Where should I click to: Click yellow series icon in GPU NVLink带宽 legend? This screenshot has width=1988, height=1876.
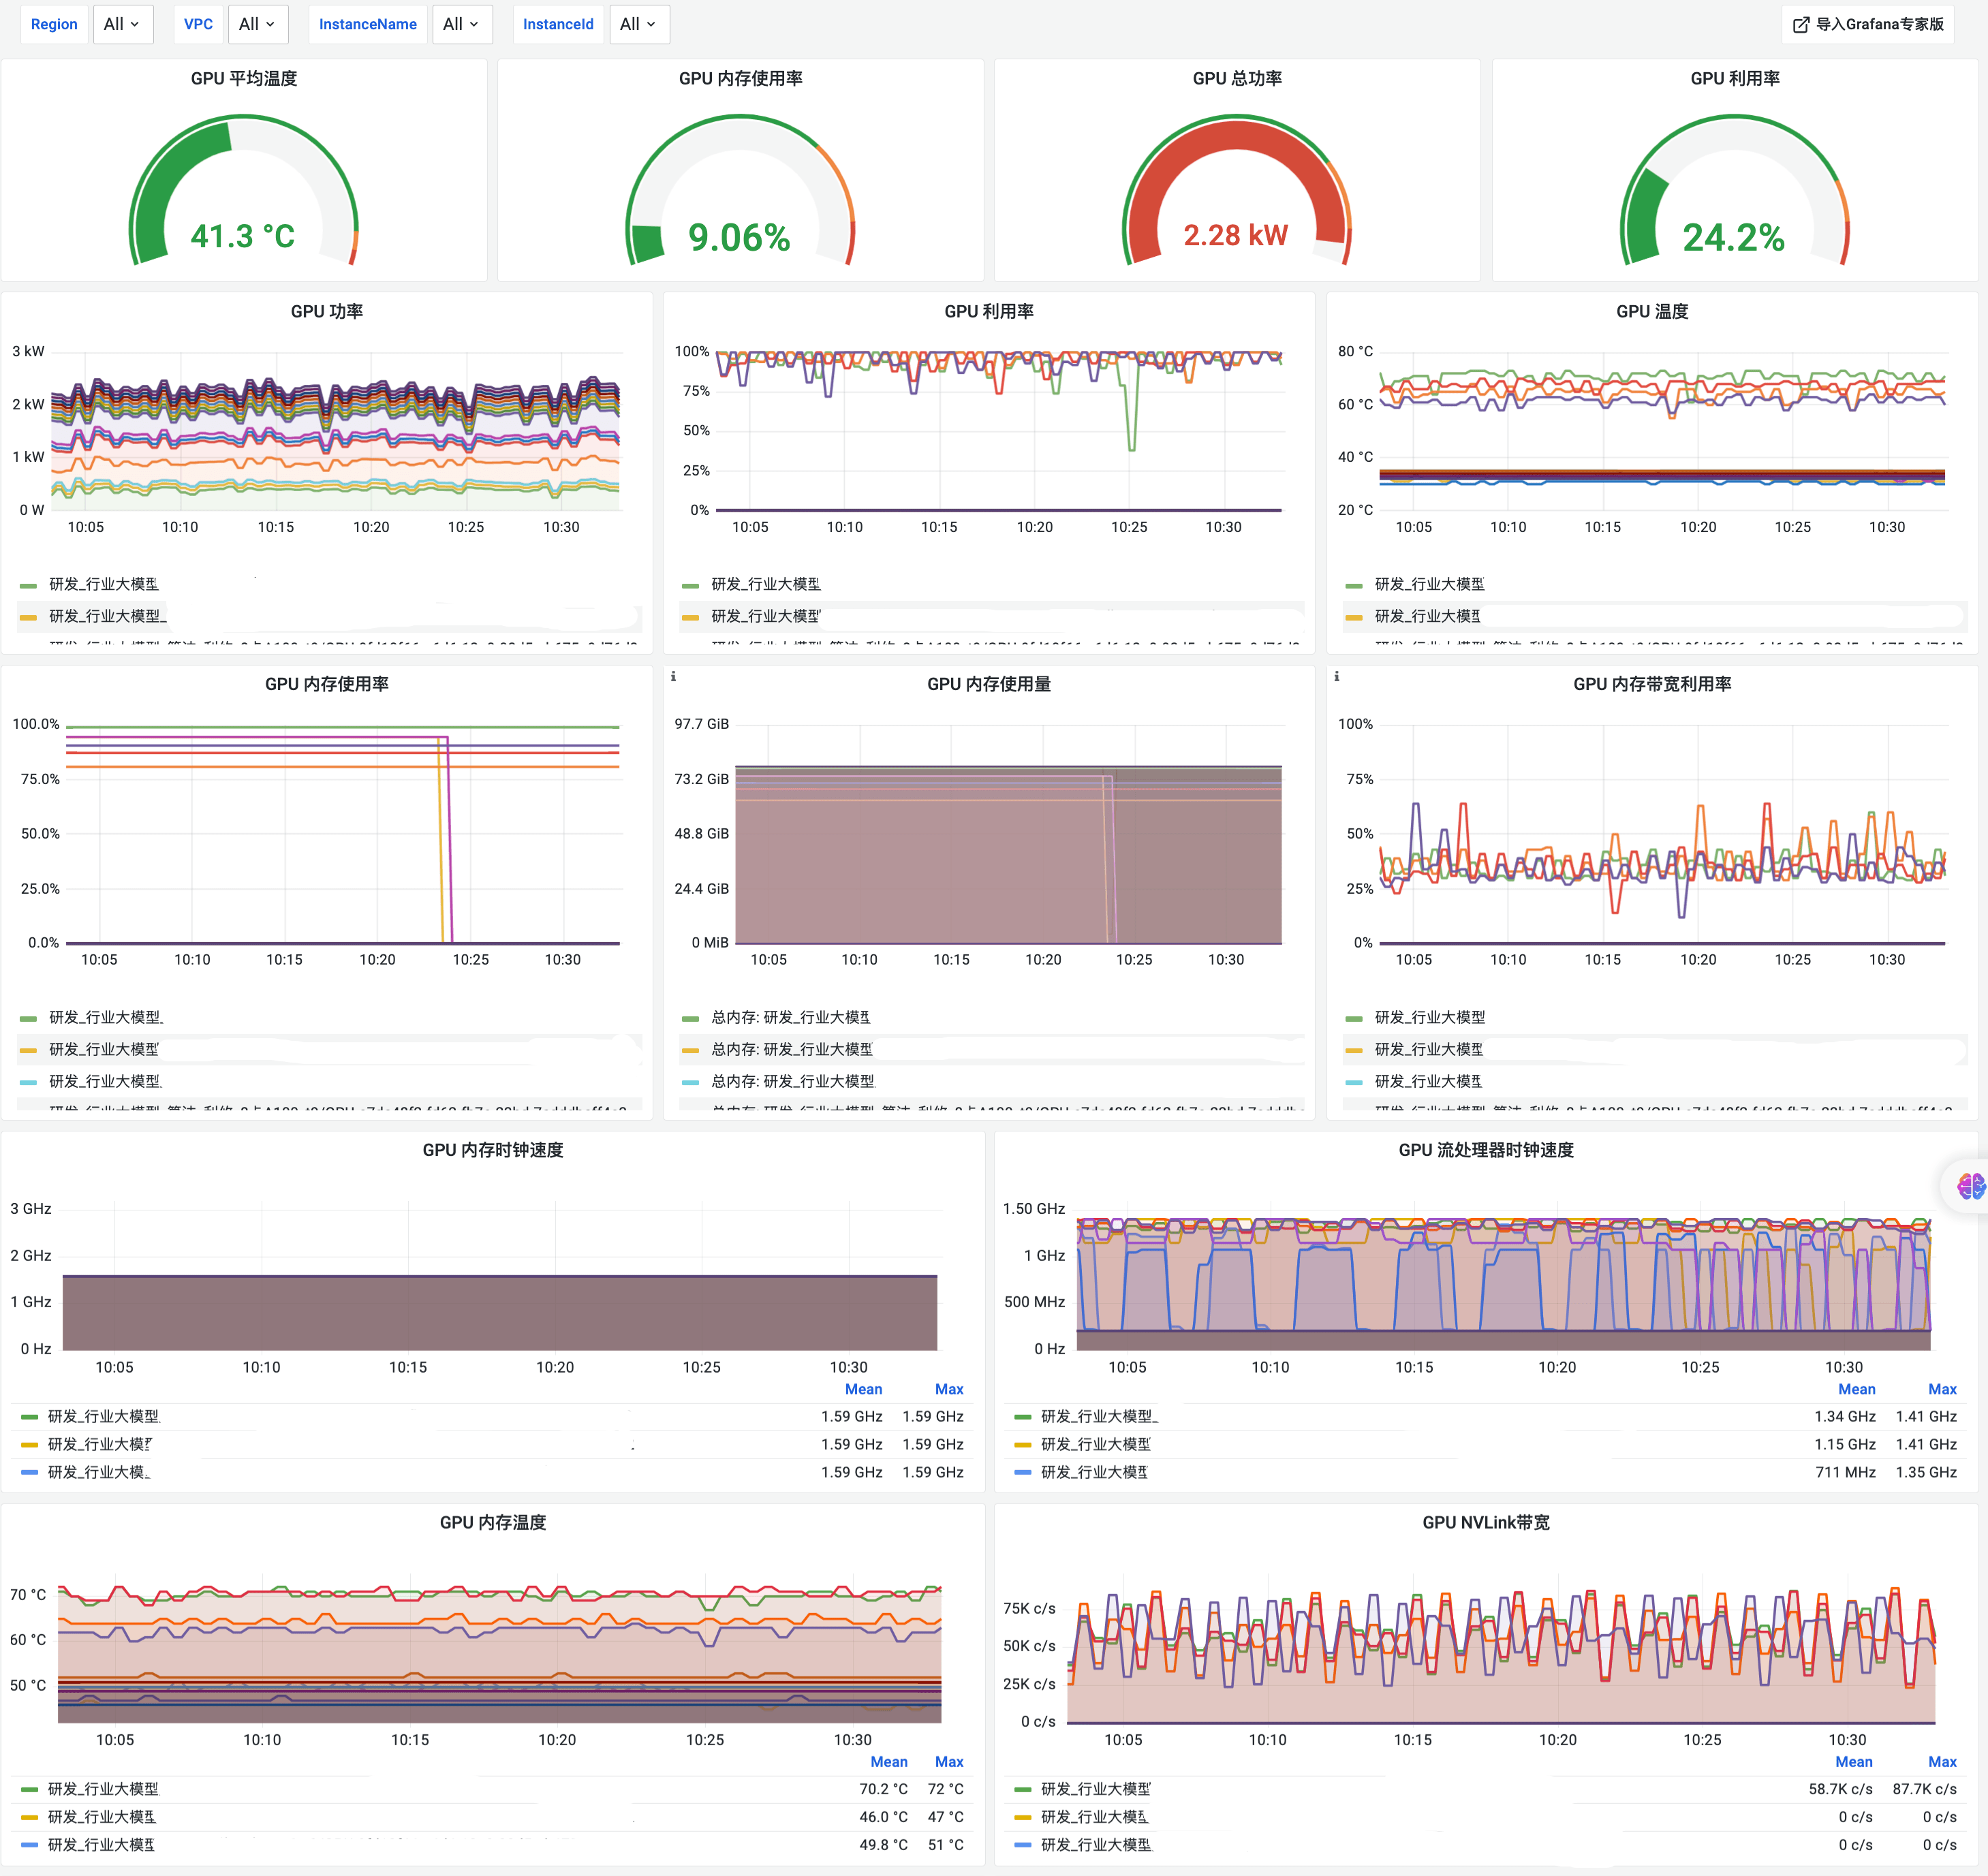click(x=1022, y=1817)
